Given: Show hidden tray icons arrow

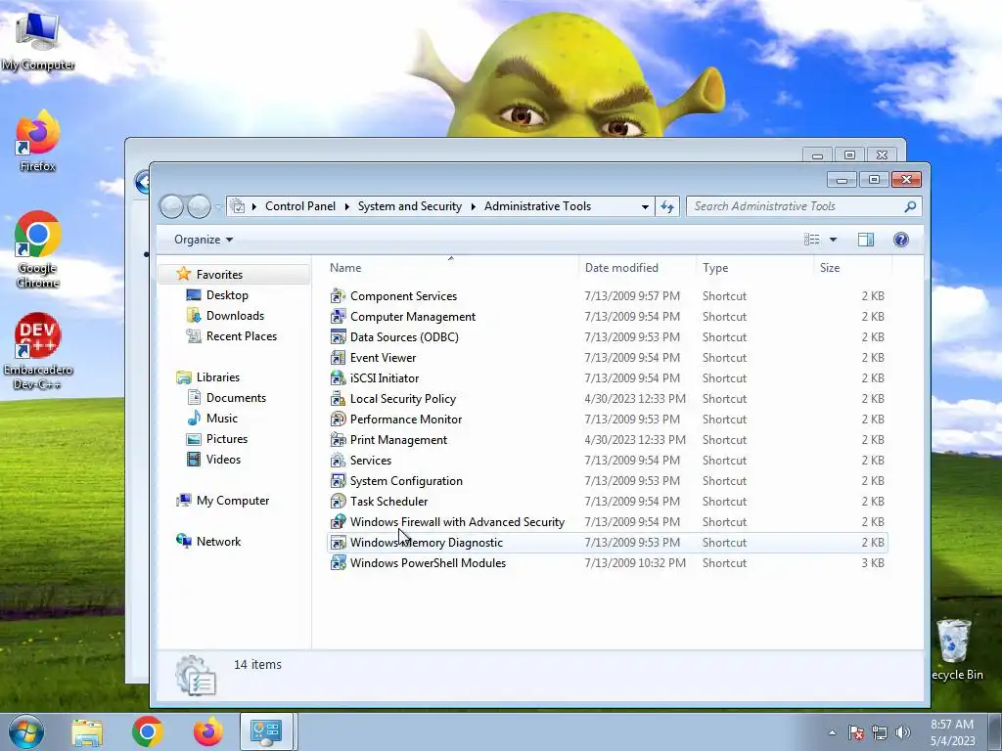Looking at the screenshot, I should [x=832, y=732].
